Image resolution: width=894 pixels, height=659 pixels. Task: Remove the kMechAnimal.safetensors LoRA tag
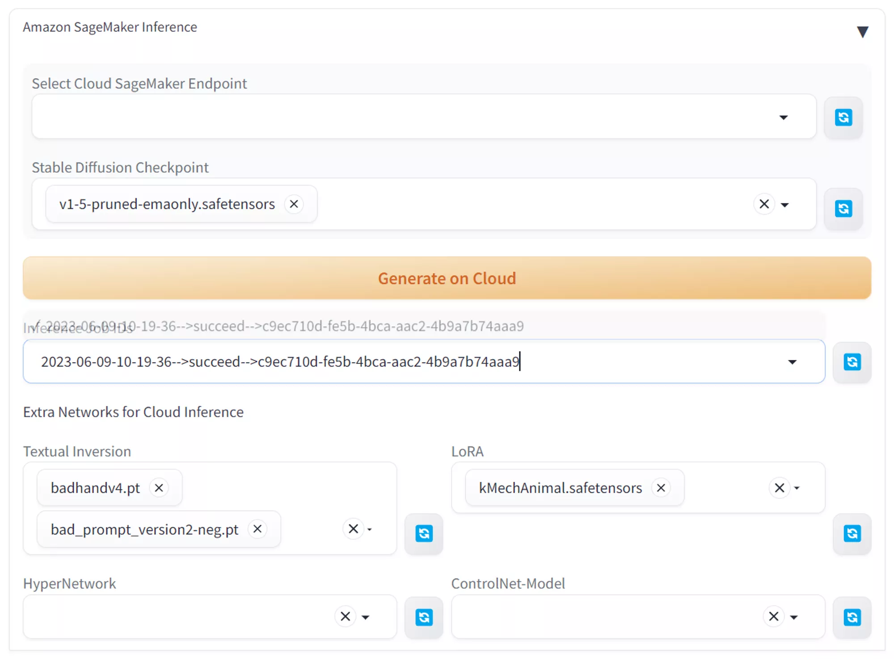661,488
